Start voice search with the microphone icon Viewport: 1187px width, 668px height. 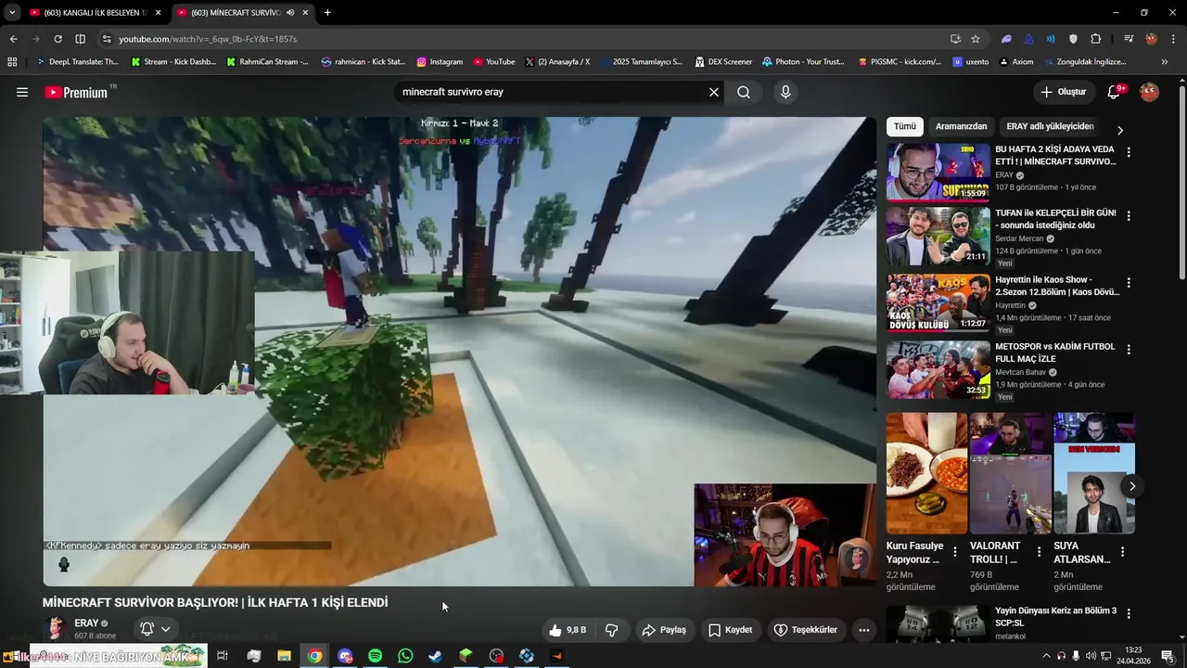coord(785,92)
